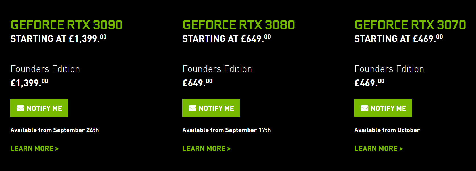
Task: Click the 'Starting at £469' price line
Action: click(x=398, y=39)
